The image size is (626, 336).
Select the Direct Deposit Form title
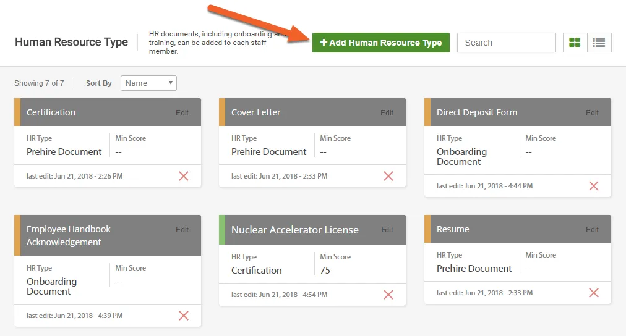(477, 112)
